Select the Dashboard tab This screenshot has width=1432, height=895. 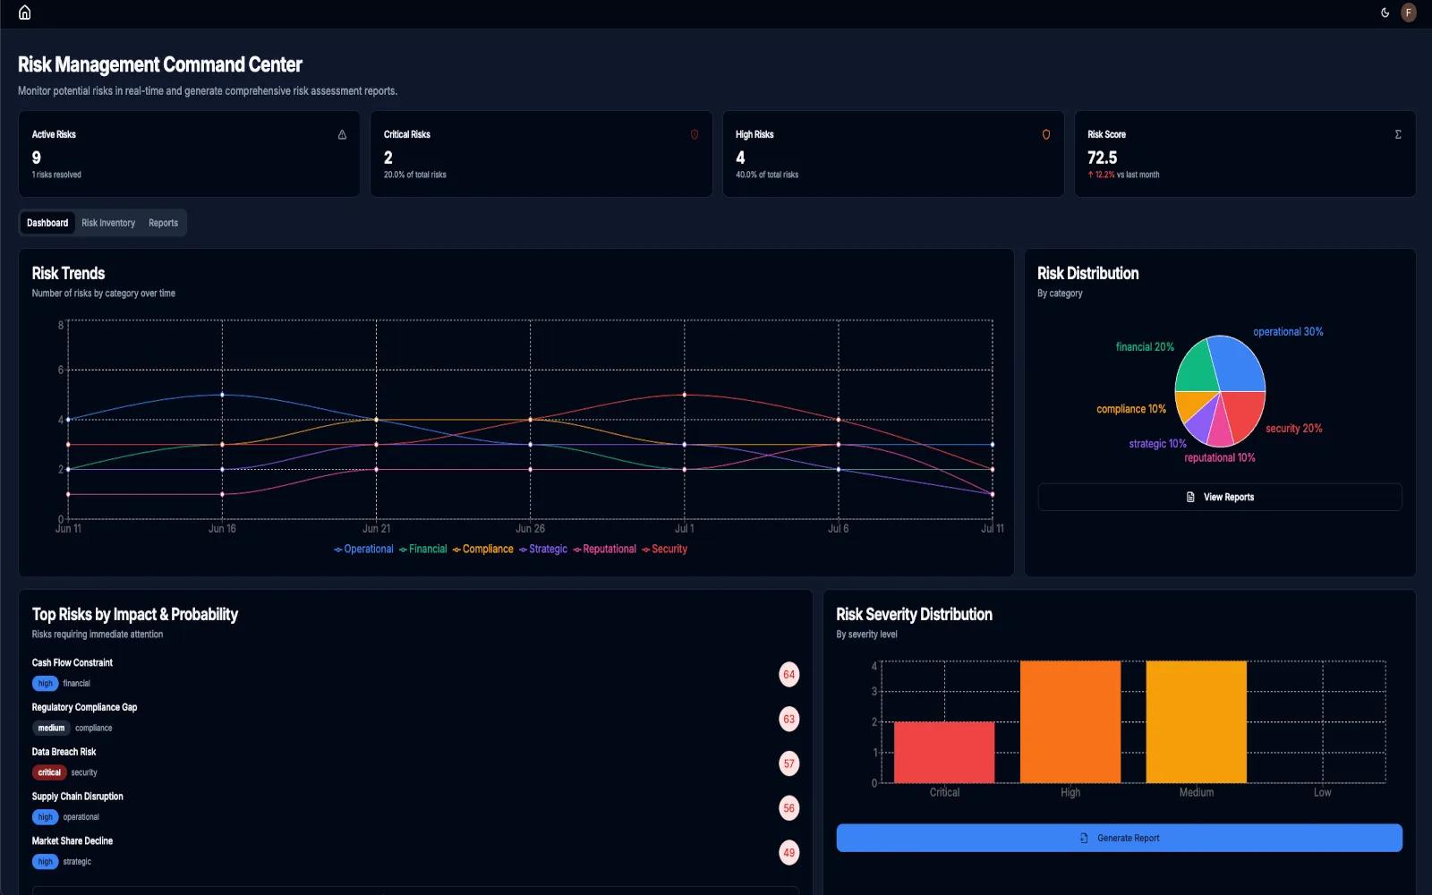coord(47,223)
